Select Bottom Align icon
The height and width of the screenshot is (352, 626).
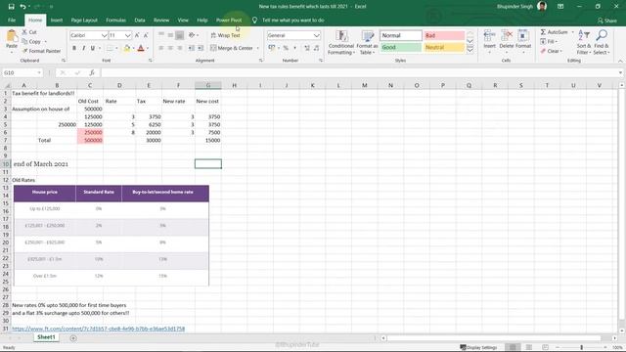tap(180, 35)
